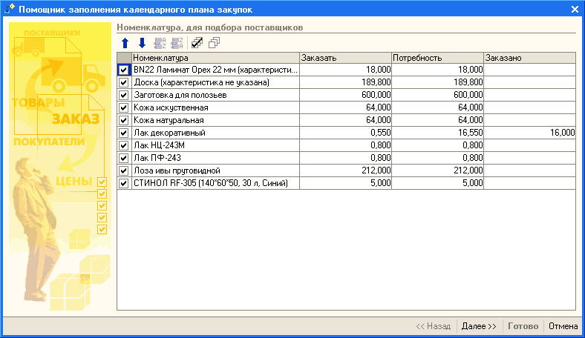
Task: Click the sort ascending A-Z icon
Action: (x=159, y=43)
